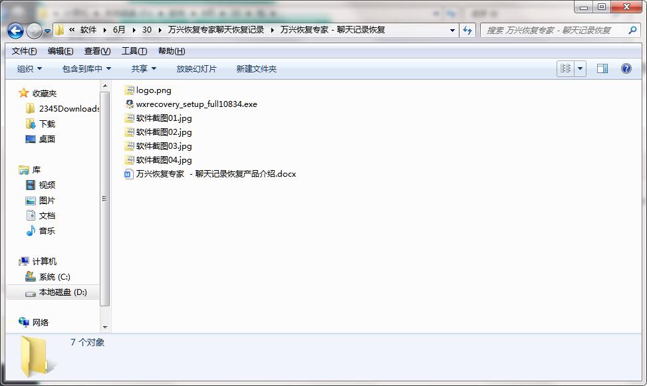Screen dimensions: 647x386
Task: Click the navigation pane scrollbar thumb
Action: 105,199
